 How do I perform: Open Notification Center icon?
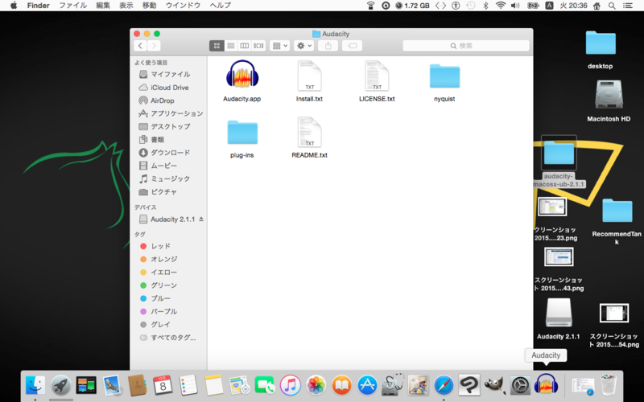(627, 6)
